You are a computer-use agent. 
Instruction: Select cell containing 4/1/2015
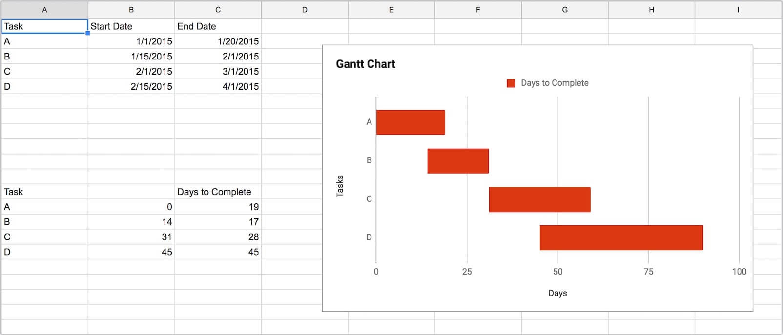(218, 86)
